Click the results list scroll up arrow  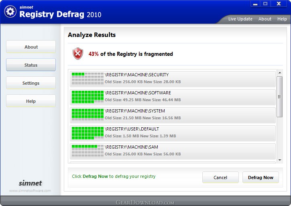[280, 73]
